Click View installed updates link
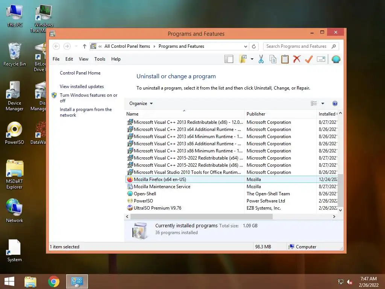Screen dimensions: 385x289 click(82, 87)
